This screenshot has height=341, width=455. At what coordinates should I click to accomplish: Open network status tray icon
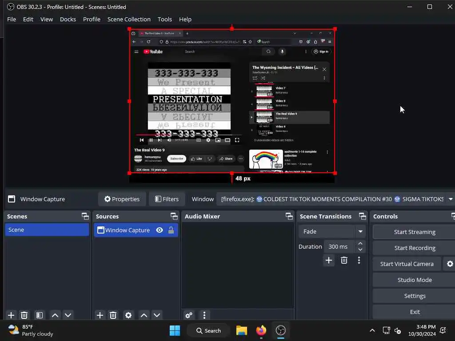pos(386,330)
